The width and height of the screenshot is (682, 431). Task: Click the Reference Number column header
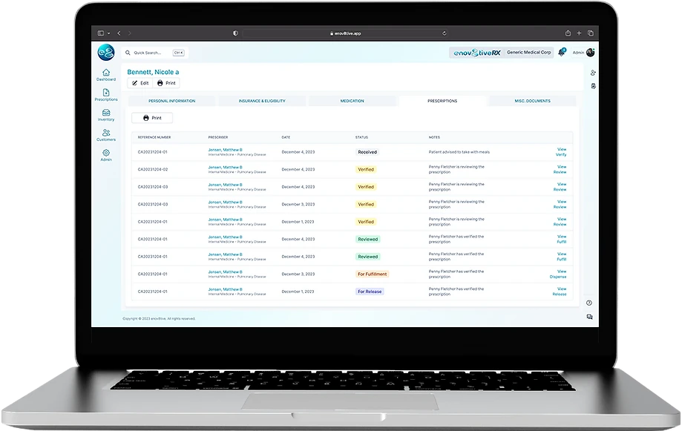154,137
